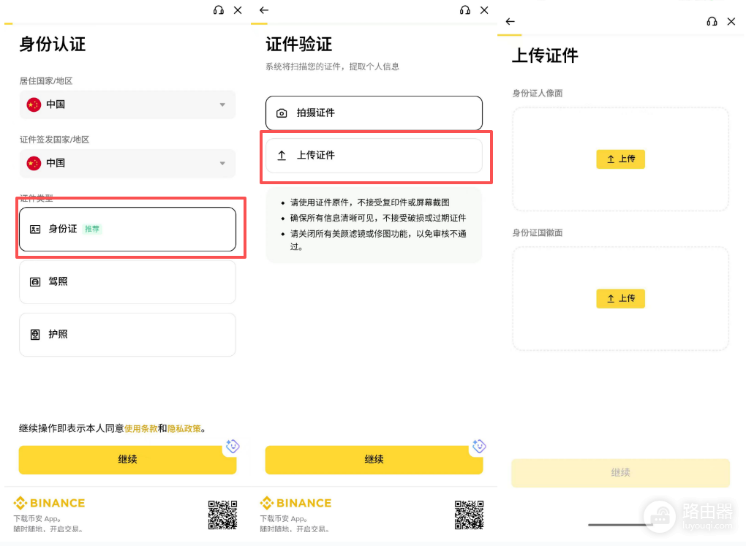The width and height of the screenshot is (746, 546).
Task: Open 居住国家/地区 dropdown showing 中国
Action: 127,105
